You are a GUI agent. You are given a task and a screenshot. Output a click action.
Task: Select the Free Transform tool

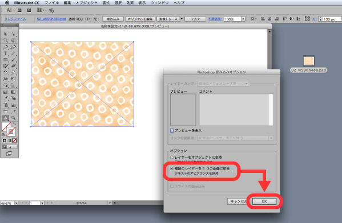pos(13,79)
